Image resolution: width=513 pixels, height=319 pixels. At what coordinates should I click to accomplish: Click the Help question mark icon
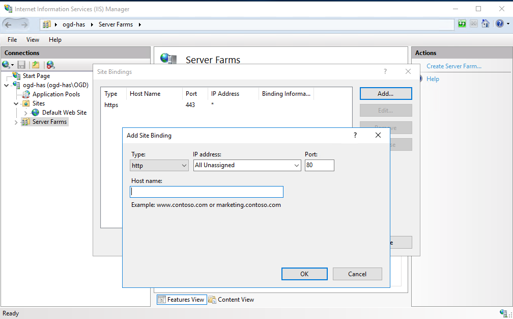(499, 23)
